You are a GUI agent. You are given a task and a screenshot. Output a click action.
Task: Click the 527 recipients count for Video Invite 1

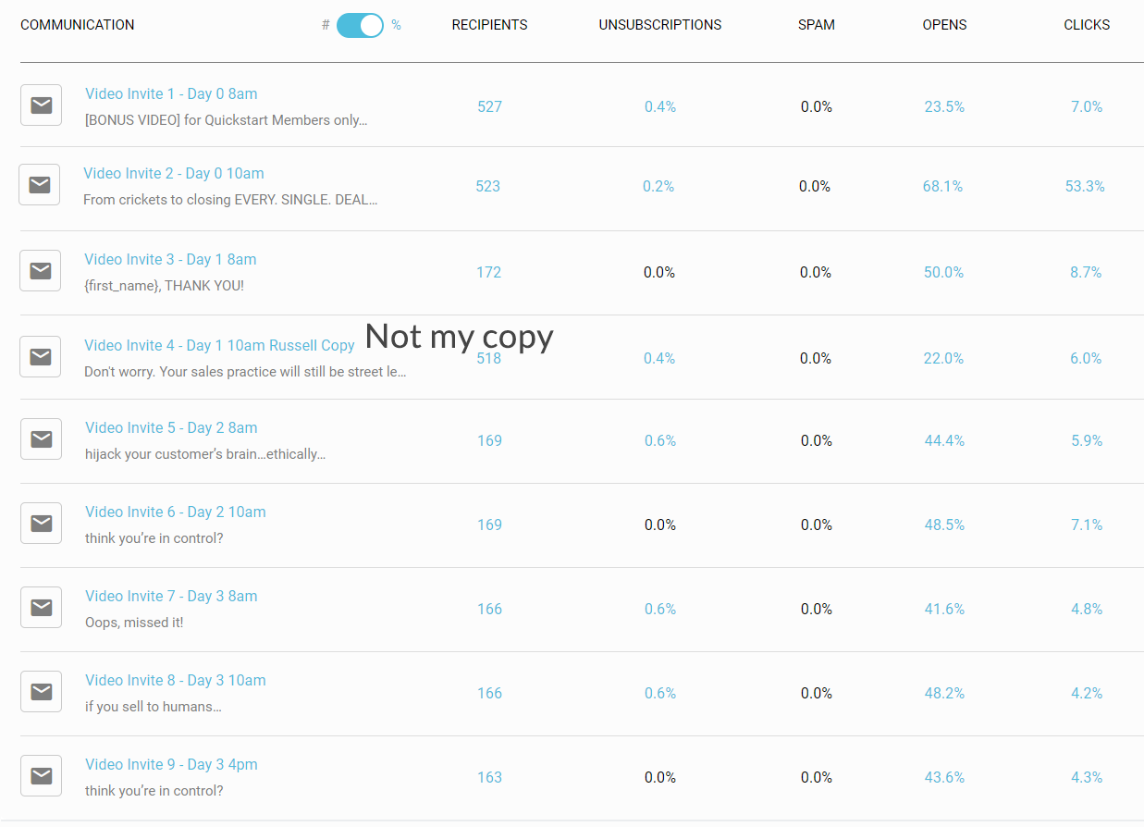(x=489, y=106)
